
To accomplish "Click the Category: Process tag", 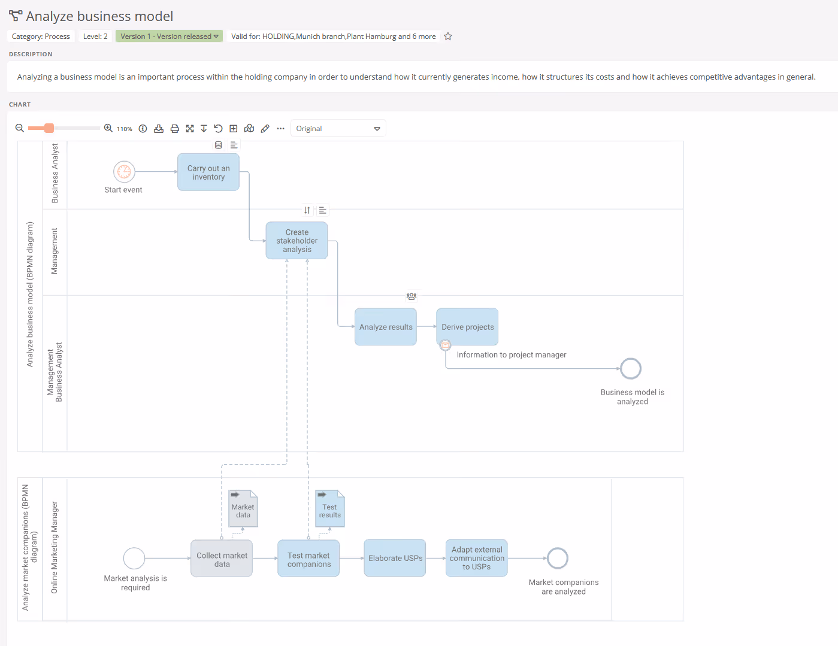I will tap(41, 37).
